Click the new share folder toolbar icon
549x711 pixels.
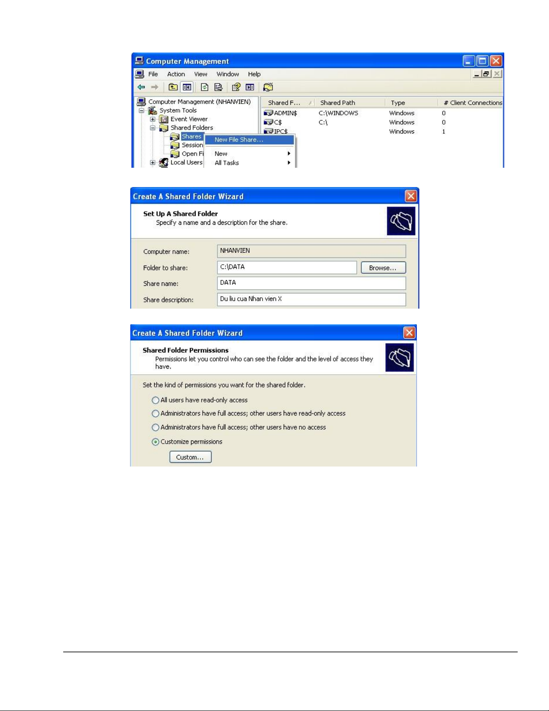[x=268, y=87]
